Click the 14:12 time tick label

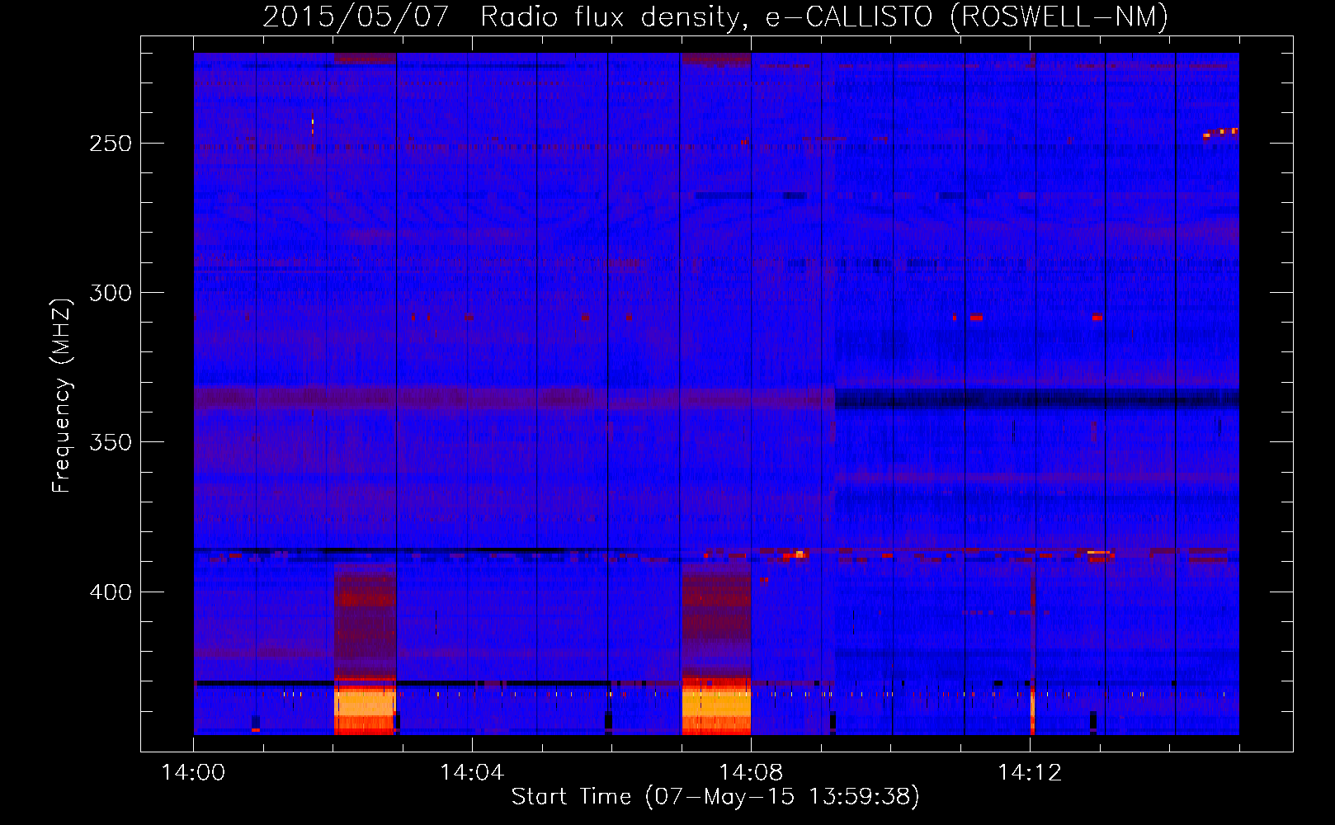tap(1030, 773)
